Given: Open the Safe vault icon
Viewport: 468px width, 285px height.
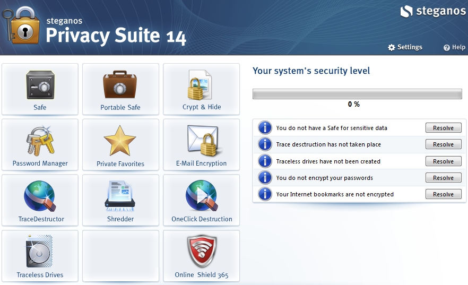Looking at the screenshot, I should [40, 85].
